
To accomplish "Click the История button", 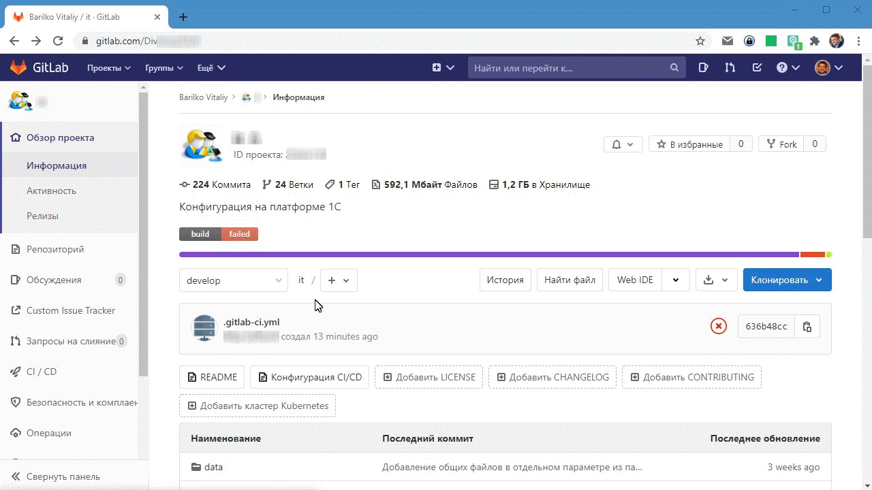I will pos(505,280).
